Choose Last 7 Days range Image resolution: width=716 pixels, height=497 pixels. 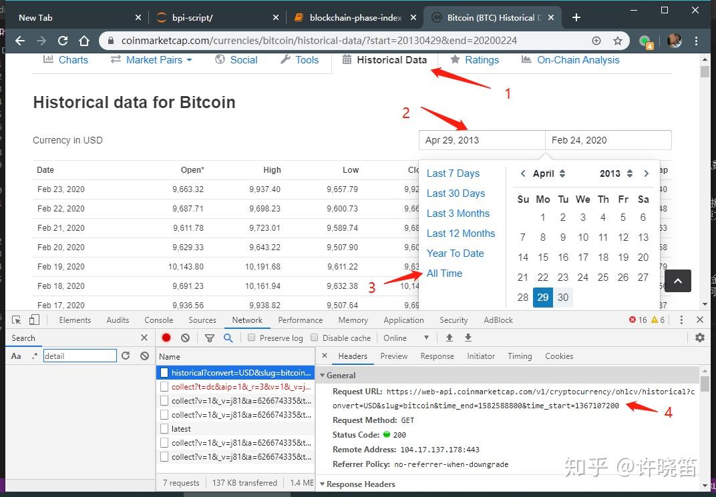pos(453,173)
